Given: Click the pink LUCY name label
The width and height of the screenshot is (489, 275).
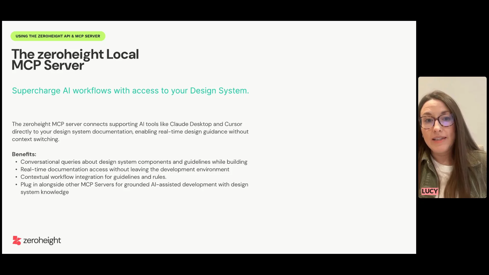Looking at the screenshot, I should [x=429, y=191].
